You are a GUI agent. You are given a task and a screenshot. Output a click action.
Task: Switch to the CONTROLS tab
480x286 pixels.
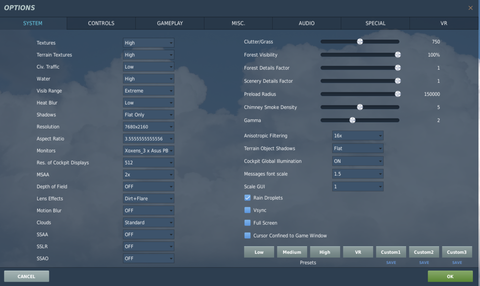pyautogui.click(x=101, y=23)
